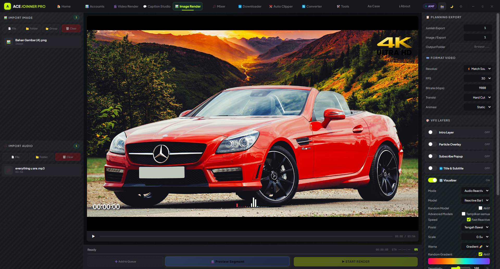Click the Bitrate (kbps) input field

(478, 88)
